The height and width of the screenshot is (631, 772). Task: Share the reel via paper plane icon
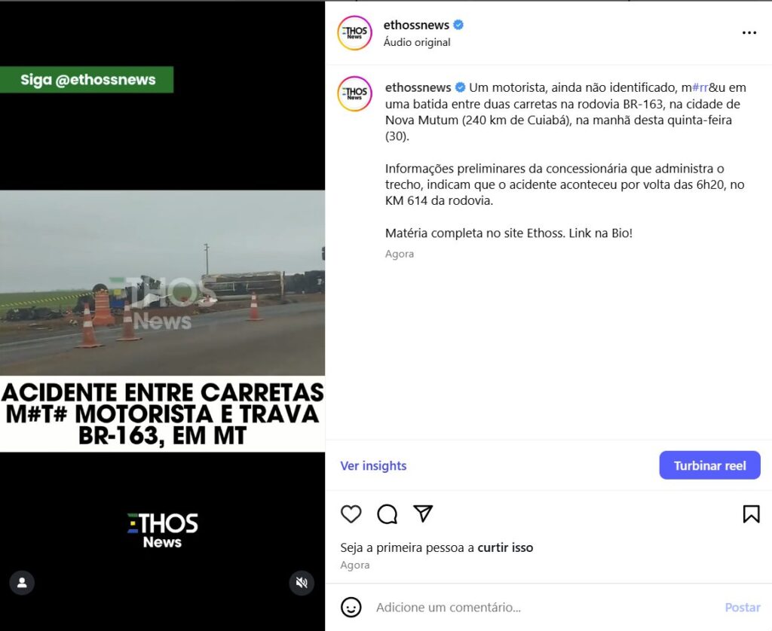423,514
